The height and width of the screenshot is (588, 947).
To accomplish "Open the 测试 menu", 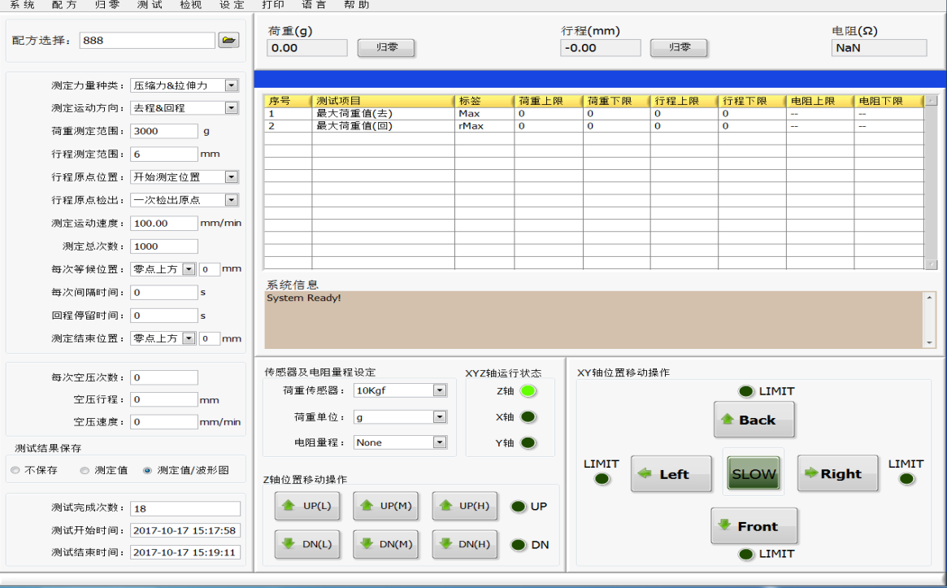I will pyautogui.click(x=150, y=5).
